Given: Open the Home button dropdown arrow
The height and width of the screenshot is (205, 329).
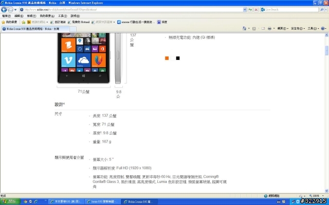Looking at the screenshot, I should (x=249, y=29).
